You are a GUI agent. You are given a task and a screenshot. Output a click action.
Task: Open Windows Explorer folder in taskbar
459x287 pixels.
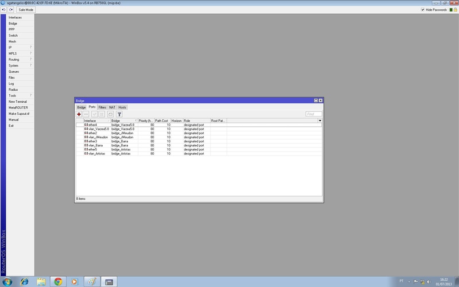[x=41, y=282]
